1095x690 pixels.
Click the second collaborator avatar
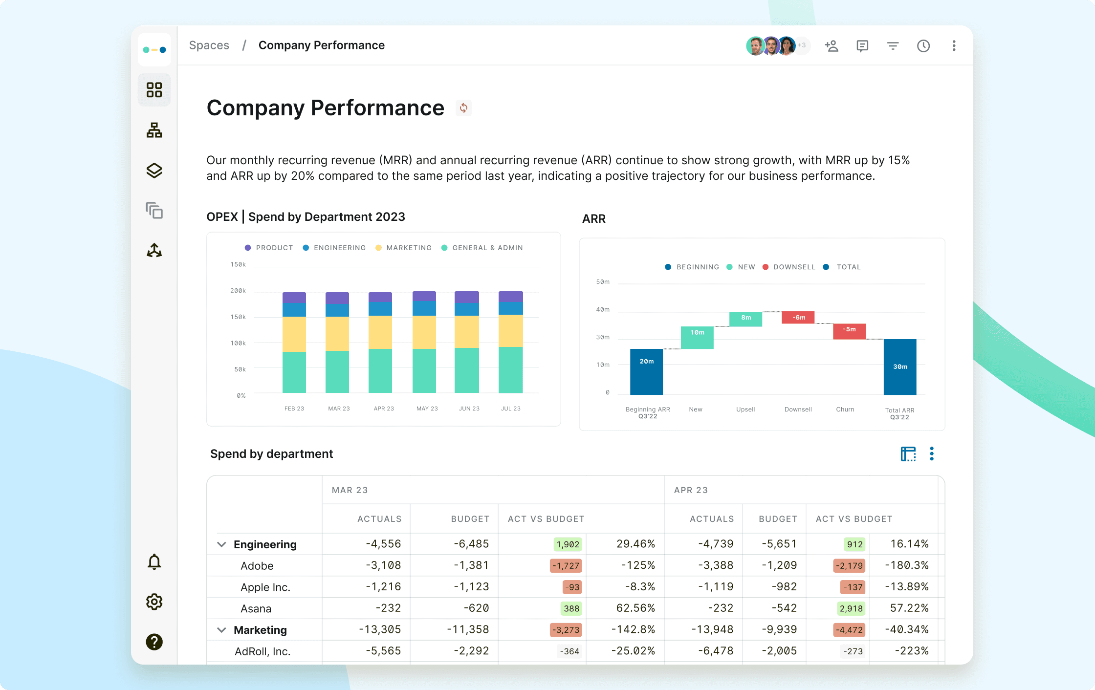771,46
